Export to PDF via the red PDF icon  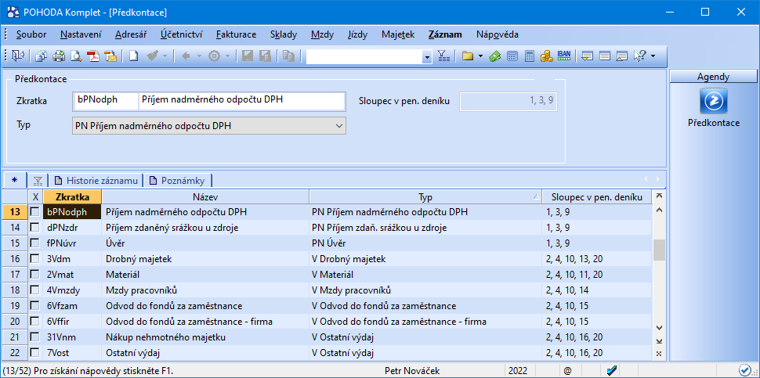[93, 56]
